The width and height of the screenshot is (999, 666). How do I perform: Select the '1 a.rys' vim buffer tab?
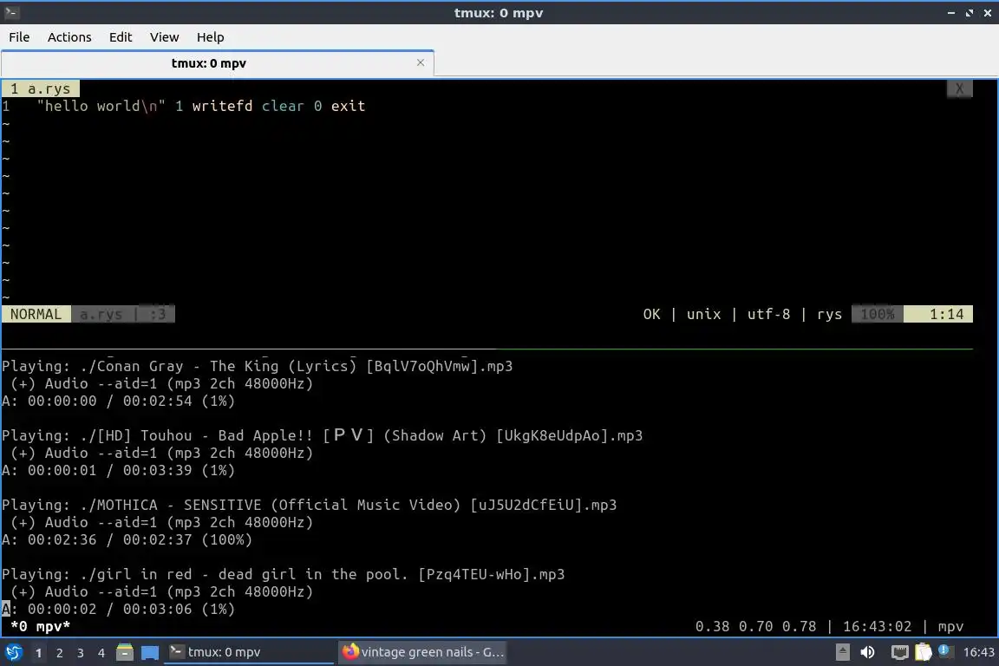pyautogui.click(x=41, y=88)
